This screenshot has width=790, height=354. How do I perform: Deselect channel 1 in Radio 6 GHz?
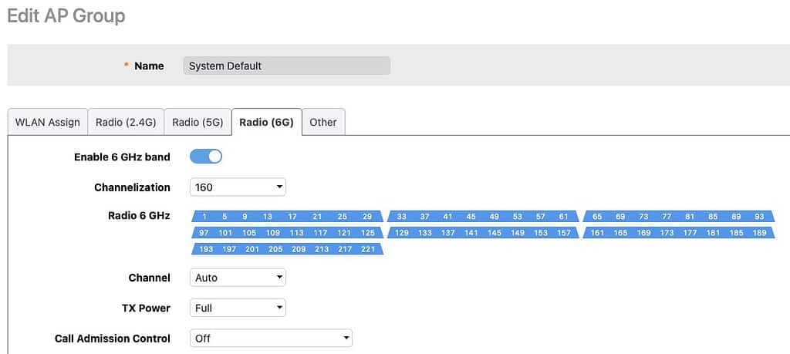[x=204, y=217]
